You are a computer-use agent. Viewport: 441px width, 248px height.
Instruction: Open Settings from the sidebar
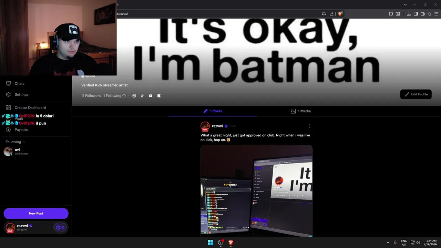pos(21,94)
